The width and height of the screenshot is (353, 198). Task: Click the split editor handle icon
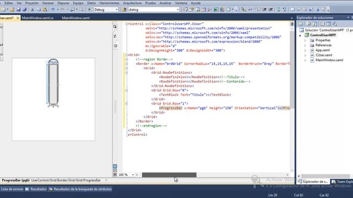pos(292,24)
